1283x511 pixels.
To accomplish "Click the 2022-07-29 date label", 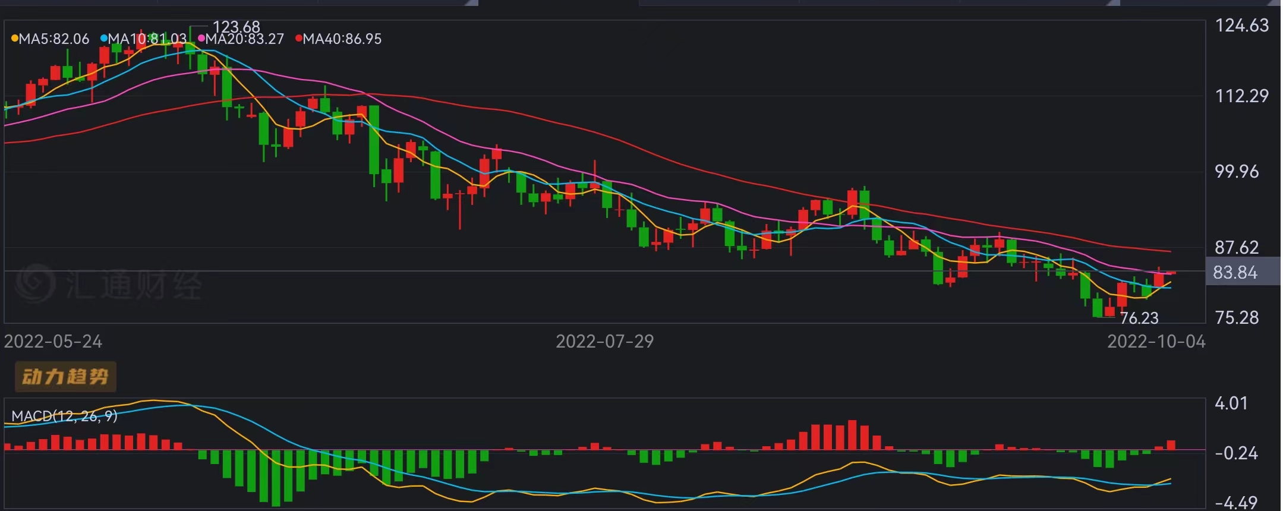I will pos(604,342).
